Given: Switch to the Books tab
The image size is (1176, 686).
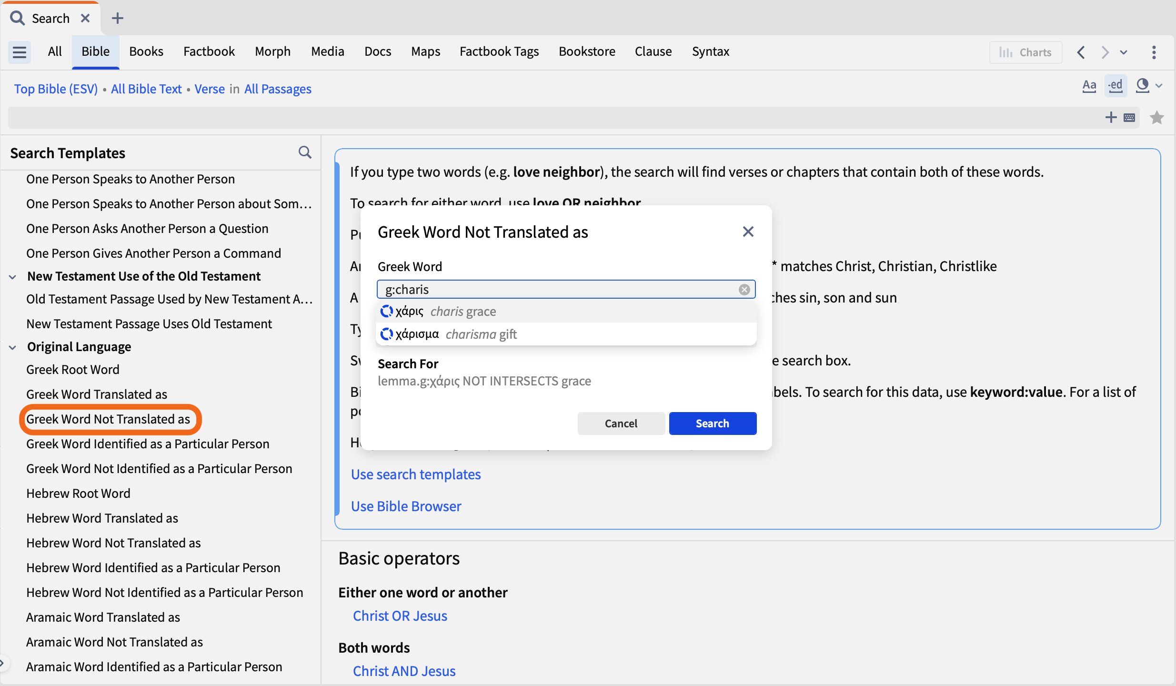Looking at the screenshot, I should tap(146, 51).
